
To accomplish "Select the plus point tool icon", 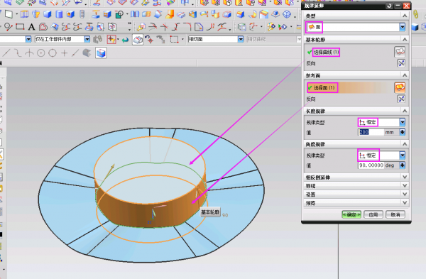I will pyautogui.click(x=64, y=53).
